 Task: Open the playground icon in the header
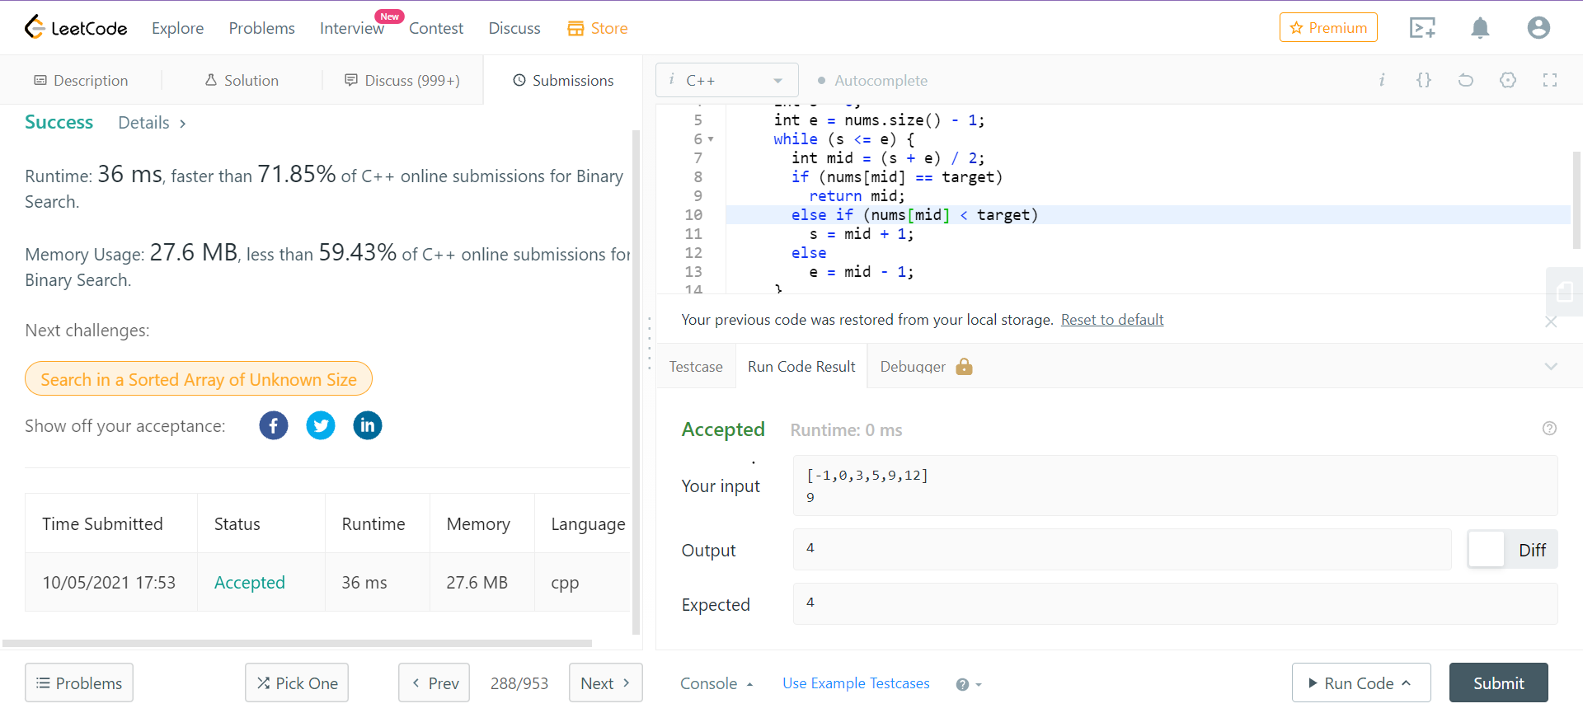[1422, 28]
